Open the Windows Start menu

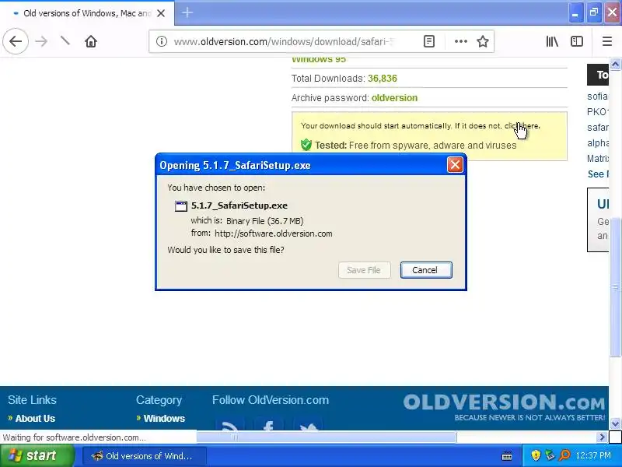coord(37,455)
